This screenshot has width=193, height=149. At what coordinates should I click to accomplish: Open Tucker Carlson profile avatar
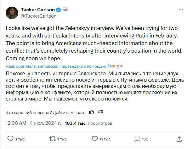12,13
